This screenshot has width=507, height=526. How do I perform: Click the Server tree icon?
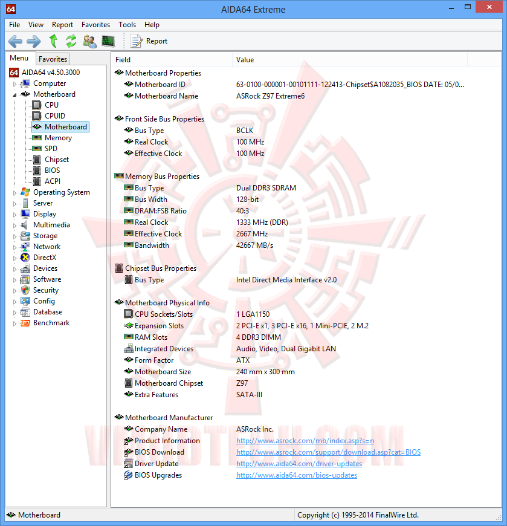pyautogui.click(x=25, y=203)
